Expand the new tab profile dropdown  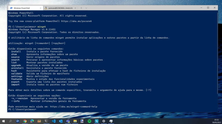[x=86, y=8]
